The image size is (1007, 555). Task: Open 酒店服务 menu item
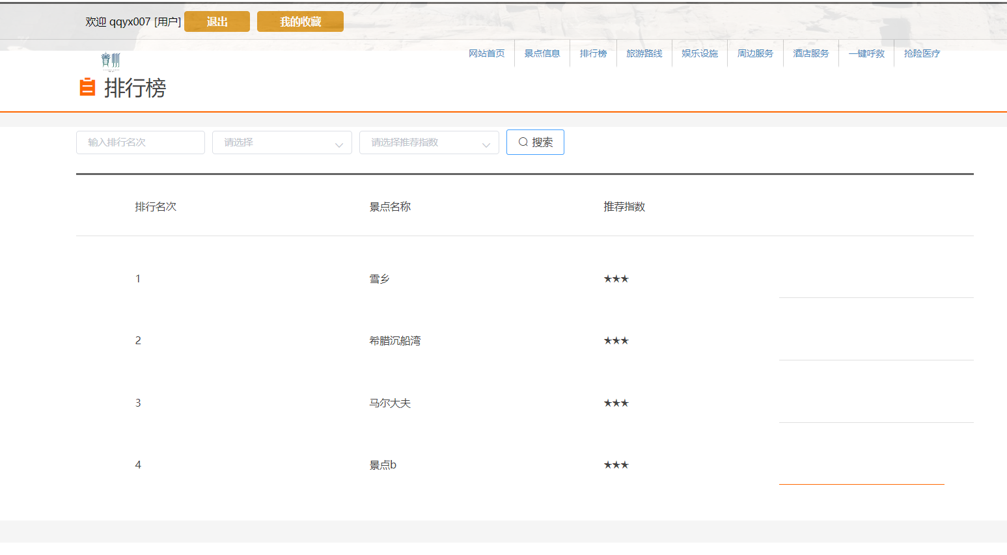click(811, 53)
